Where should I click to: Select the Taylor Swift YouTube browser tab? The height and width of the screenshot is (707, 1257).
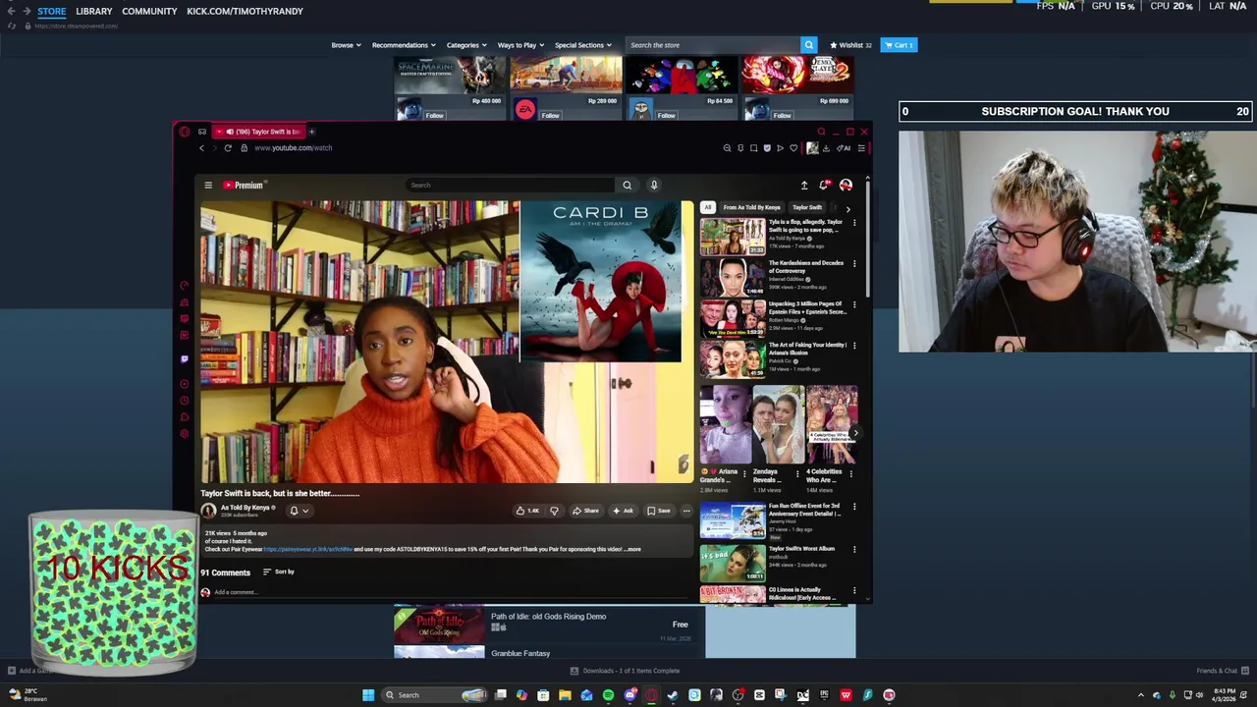pyautogui.click(x=258, y=132)
